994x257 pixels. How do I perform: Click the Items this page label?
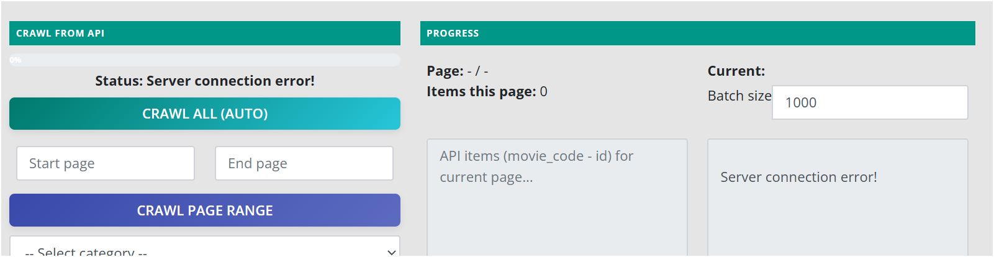(481, 91)
